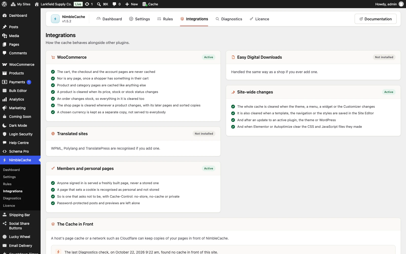Open the search ⌘K command palette

click(x=103, y=4)
